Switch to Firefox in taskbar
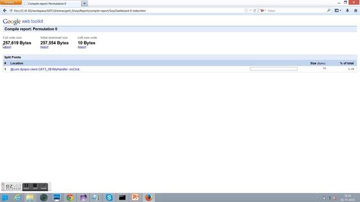The image size is (360, 202). [148, 198]
